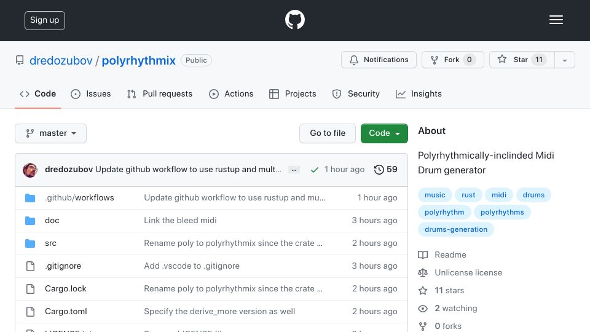Open the .github/workflows folder
This screenshot has height=332, width=590.
point(79,197)
